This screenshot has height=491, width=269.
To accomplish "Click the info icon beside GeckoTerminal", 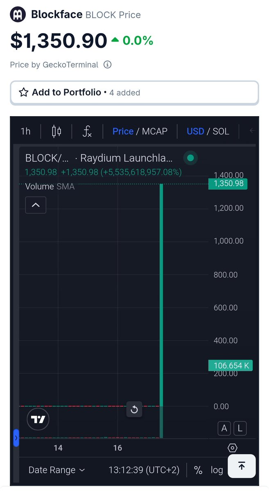I will 107,65.
